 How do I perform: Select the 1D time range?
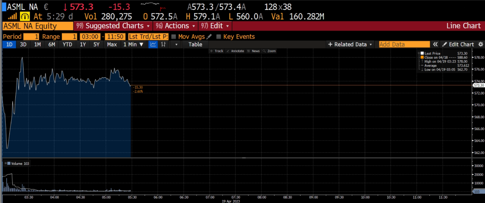click(x=9, y=44)
